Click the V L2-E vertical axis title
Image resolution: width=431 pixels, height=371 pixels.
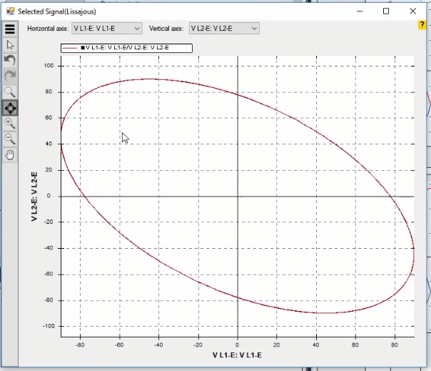(34, 196)
